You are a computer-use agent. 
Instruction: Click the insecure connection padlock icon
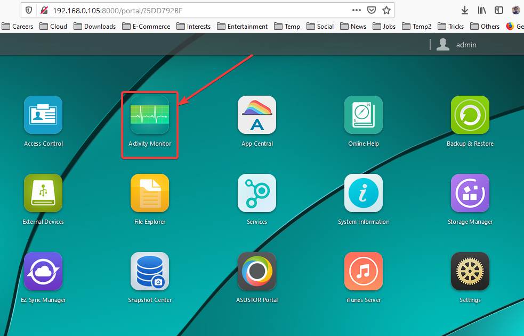44,10
